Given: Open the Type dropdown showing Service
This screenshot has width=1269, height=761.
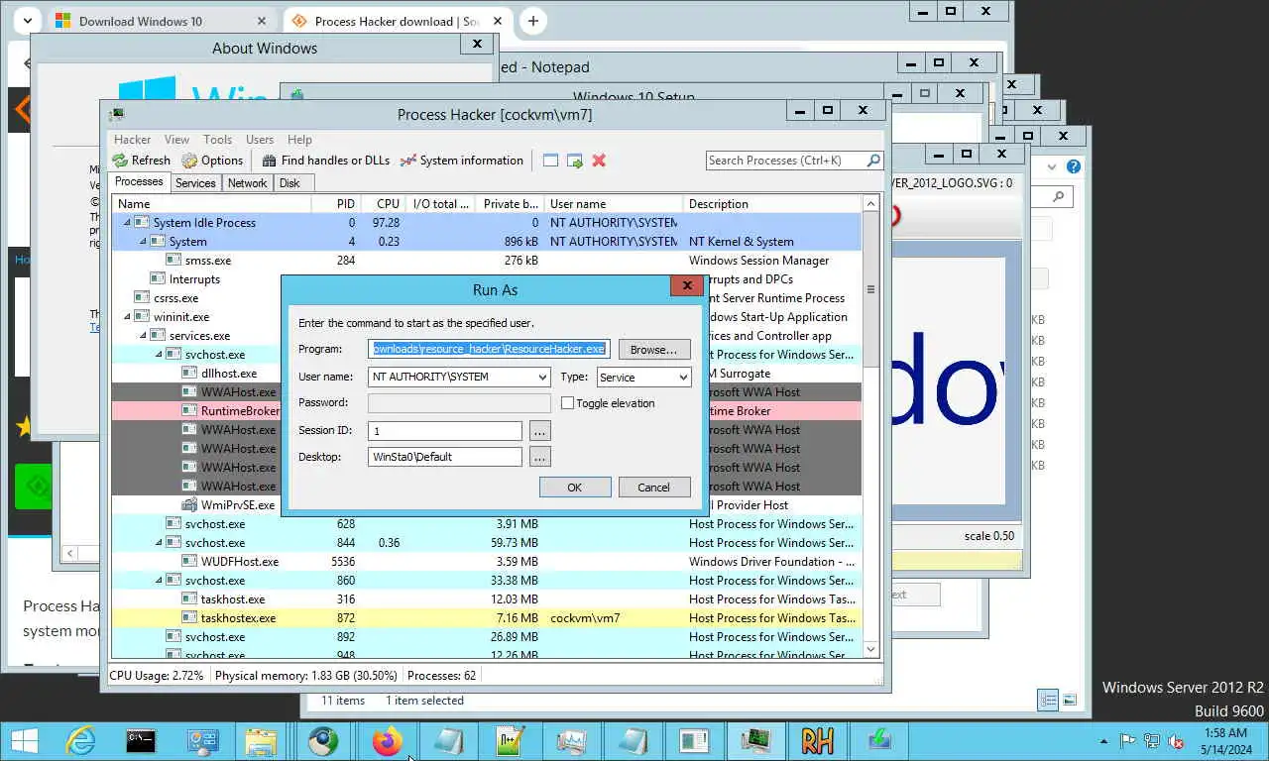Looking at the screenshot, I should 683,377.
